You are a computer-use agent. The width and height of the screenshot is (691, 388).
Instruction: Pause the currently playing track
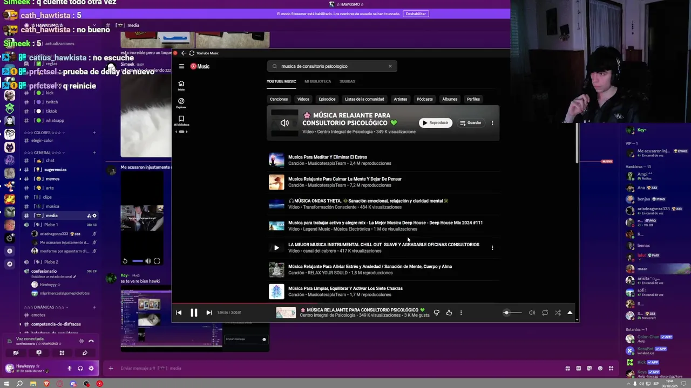[194, 313]
